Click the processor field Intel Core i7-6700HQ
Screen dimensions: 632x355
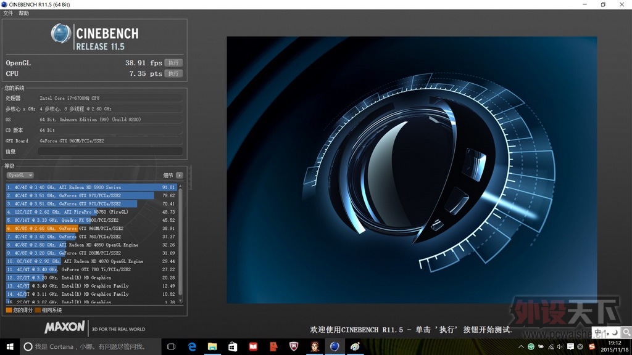tap(110, 98)
